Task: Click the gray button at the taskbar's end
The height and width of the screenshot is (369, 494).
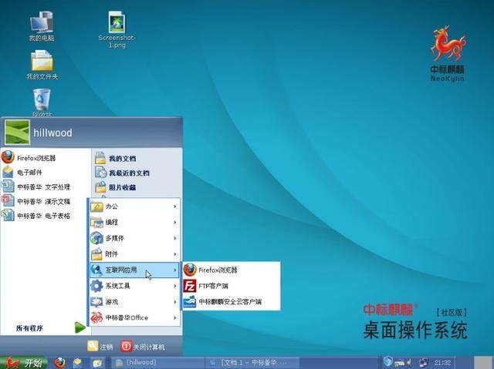Action: [x=483, y=363]
